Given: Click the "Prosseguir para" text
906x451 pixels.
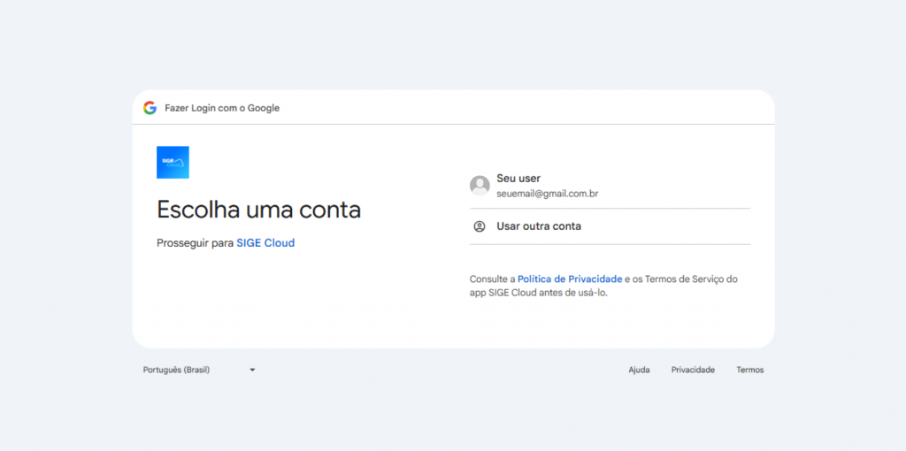Looking at the screenshot, I should pos(195,243).
